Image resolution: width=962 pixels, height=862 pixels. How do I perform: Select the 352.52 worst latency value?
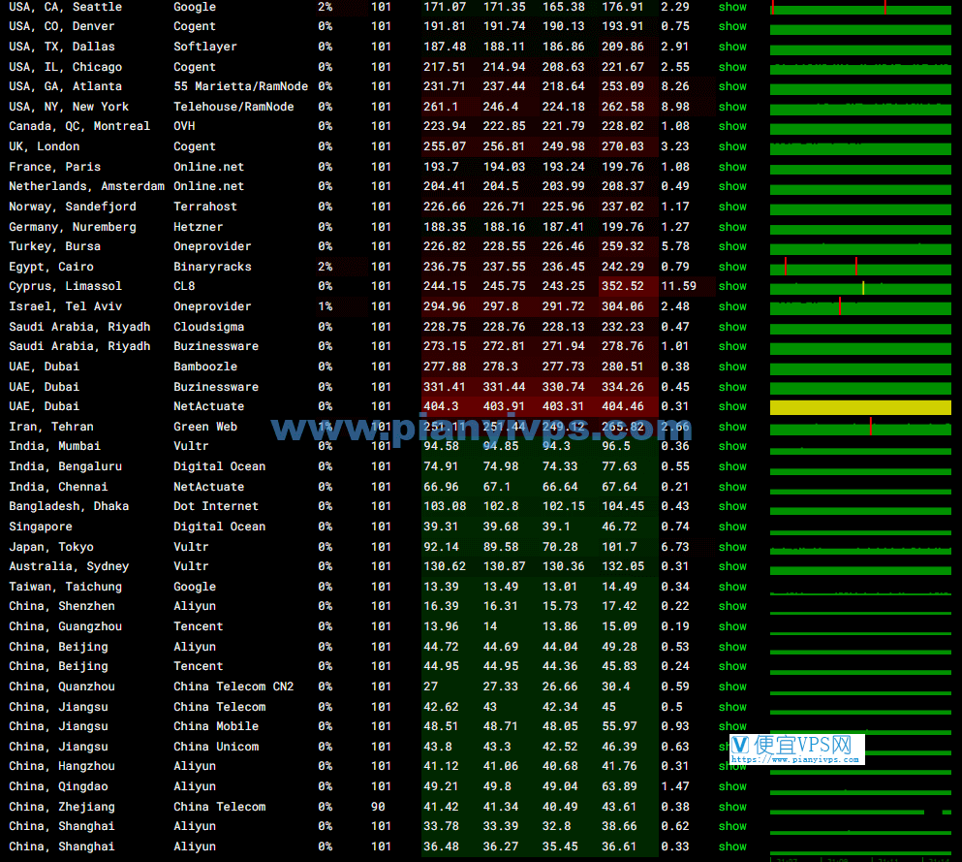coord(623,286)
